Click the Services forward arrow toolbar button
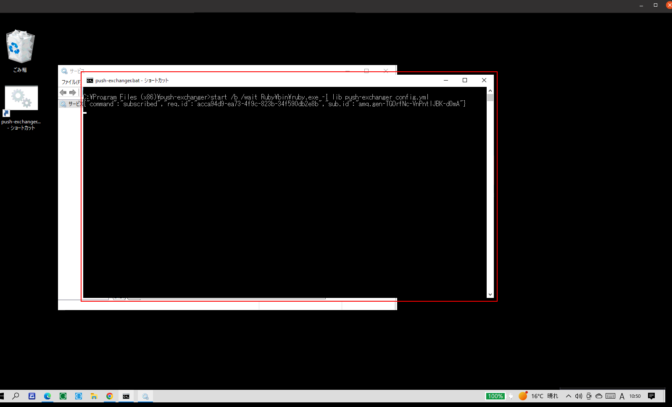672x407 pixels. (73, 92)
